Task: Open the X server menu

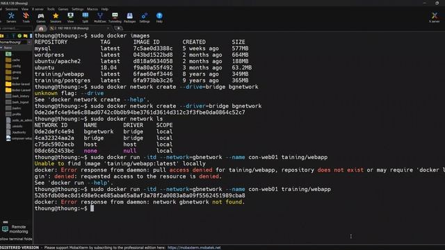Action: (38, 9)
